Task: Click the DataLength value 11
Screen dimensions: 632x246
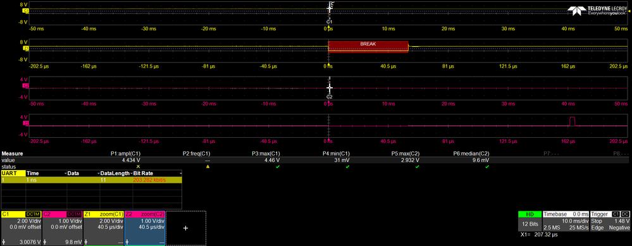Action: 102,180
